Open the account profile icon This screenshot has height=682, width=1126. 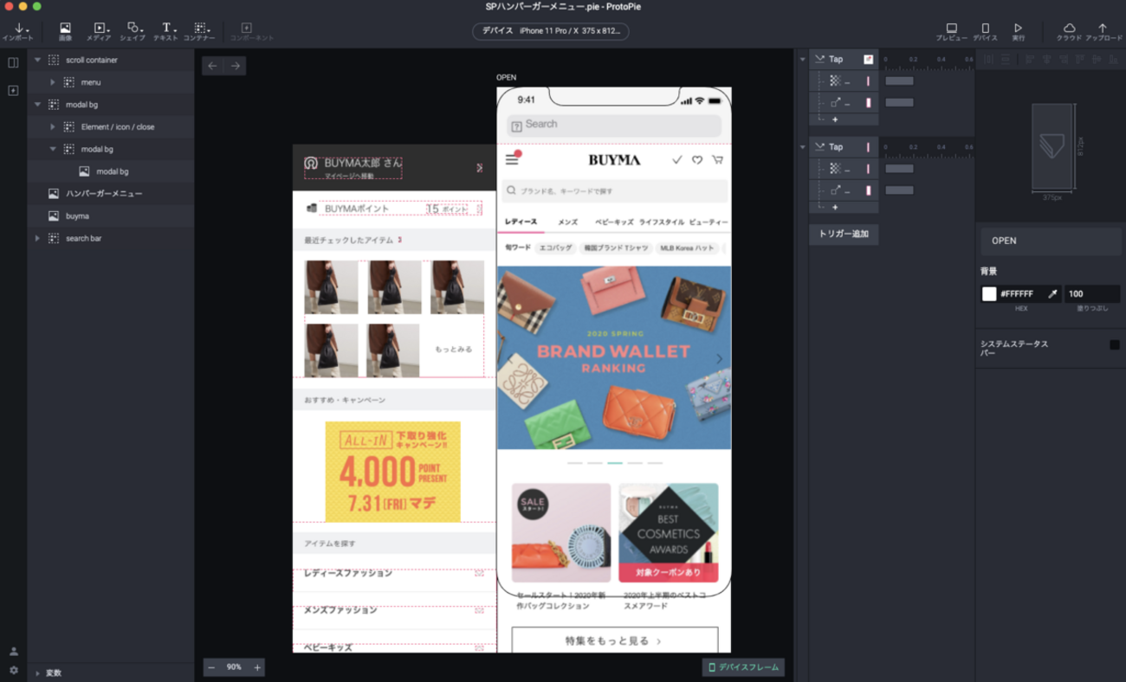coord(13,652)
